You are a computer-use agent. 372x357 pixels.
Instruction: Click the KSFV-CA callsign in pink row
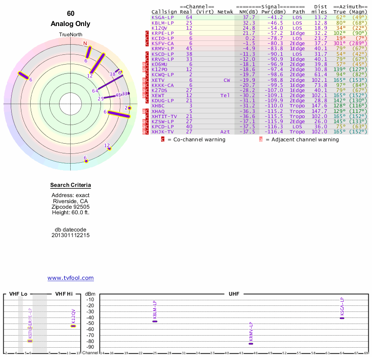click(x=163, y=43)
